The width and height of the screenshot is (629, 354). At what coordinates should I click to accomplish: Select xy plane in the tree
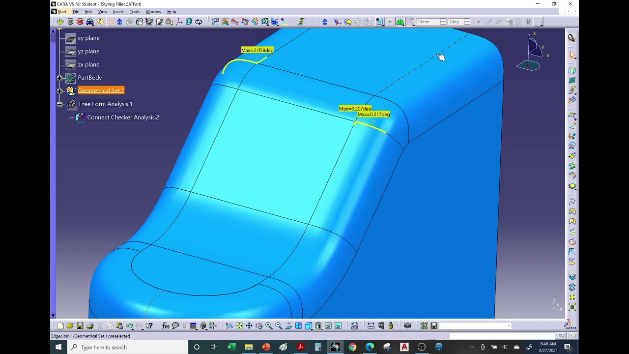click(88, 38)
